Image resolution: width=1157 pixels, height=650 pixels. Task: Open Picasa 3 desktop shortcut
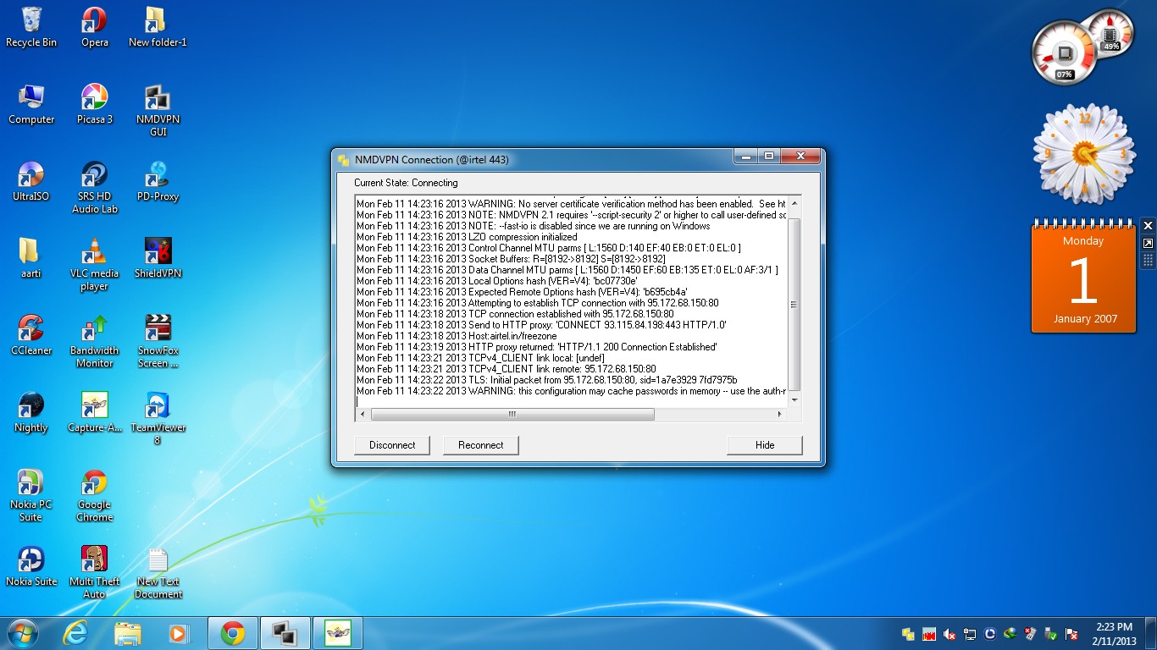[x=94, y=104]
